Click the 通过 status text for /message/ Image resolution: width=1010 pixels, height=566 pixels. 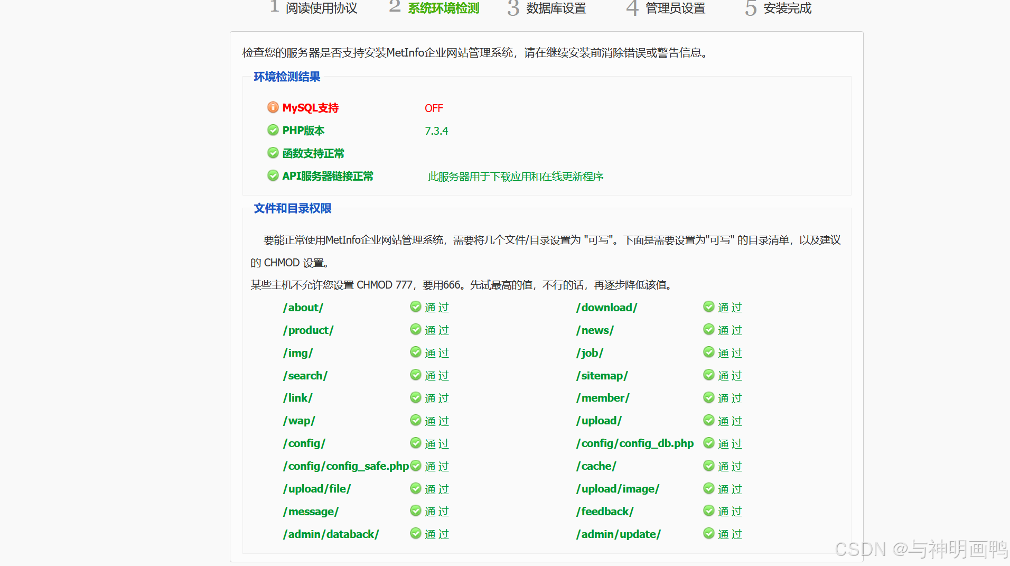(x=437, y=512)
